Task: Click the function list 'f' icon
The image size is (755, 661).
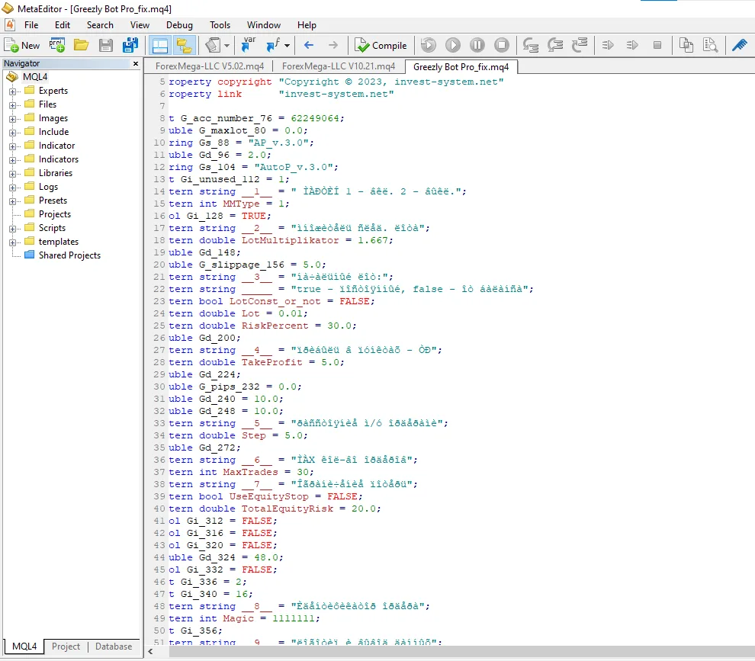Action: 272,45
